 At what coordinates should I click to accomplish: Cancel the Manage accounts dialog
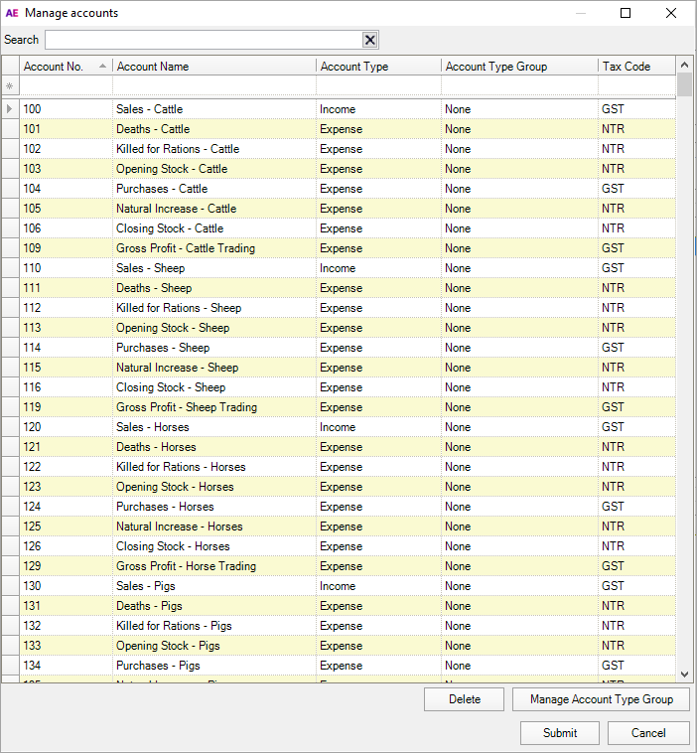click(x=650, y=733)
